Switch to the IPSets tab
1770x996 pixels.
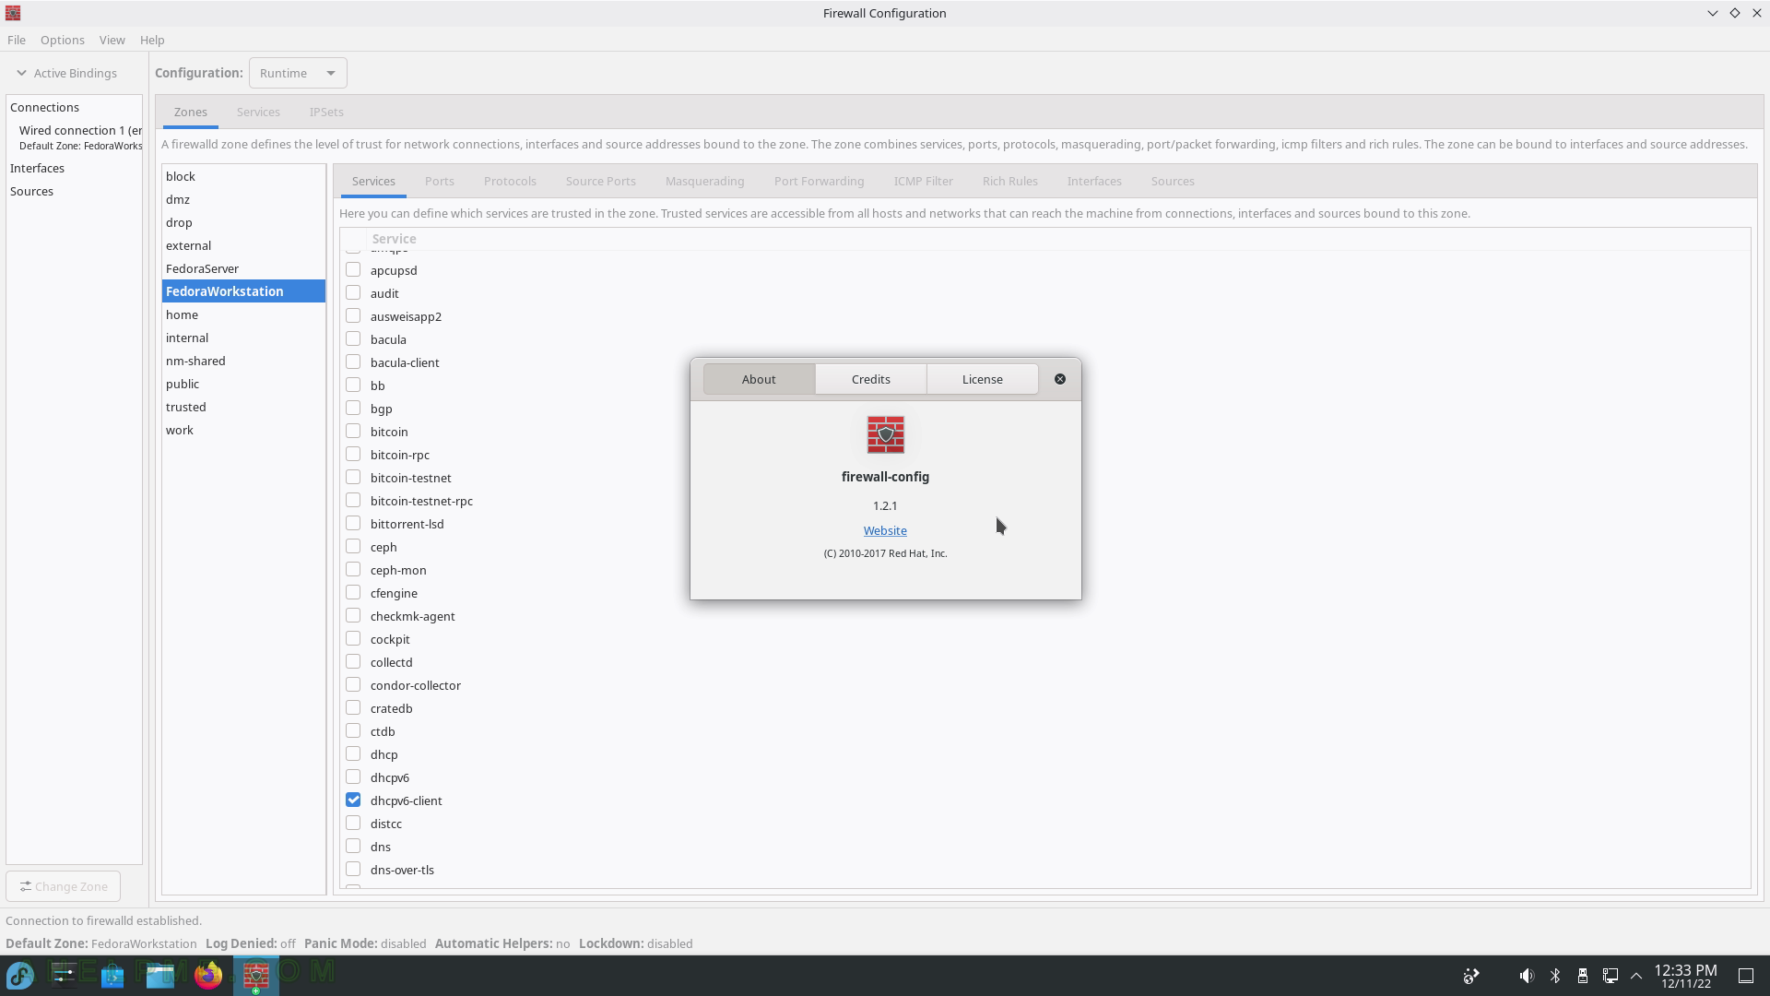coord(326,112)
